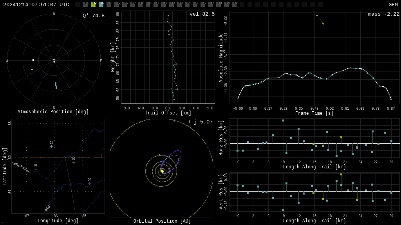Select yellow-green meteor streak in polar plot
The image size is (401, 225).
pyautogui.click(x=32, y=70)
